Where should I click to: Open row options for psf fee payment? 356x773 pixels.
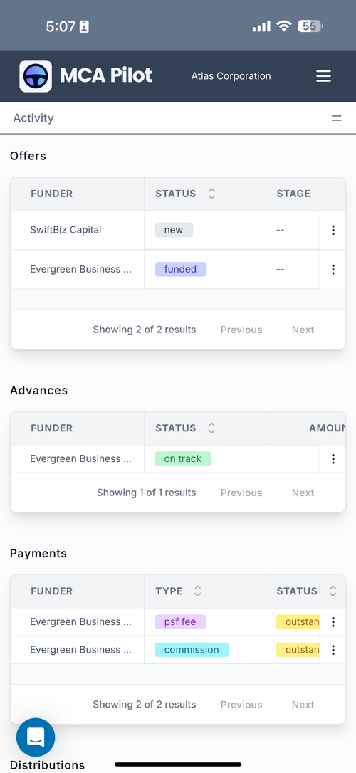tap(333, 621)
